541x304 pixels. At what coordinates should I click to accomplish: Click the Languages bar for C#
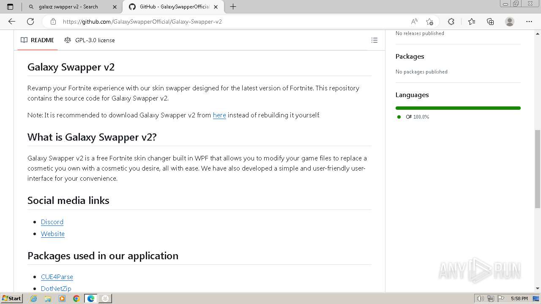click(x=458, y=108)
